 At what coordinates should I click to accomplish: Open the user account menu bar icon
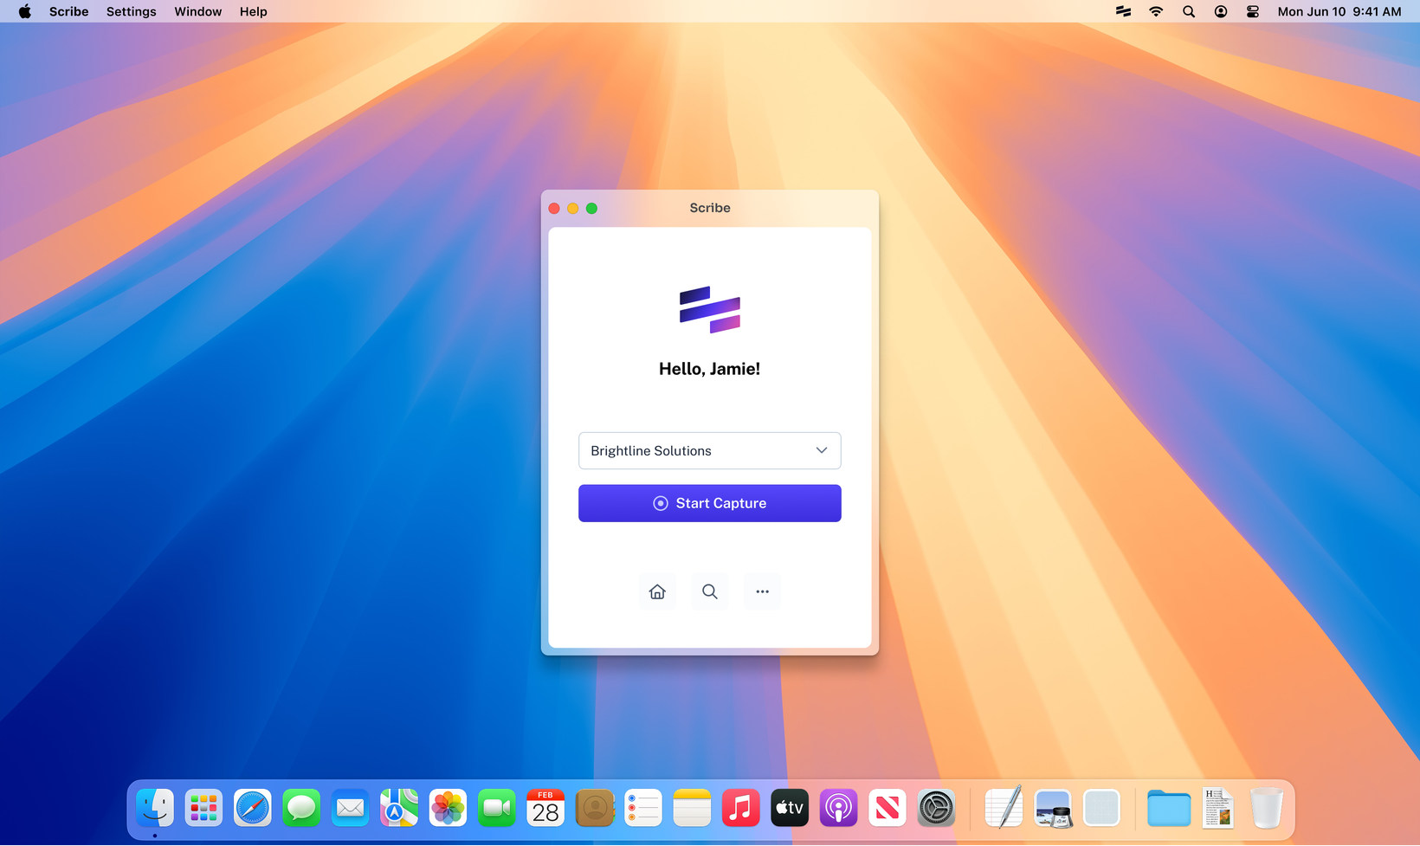[x=1221, y=11]
